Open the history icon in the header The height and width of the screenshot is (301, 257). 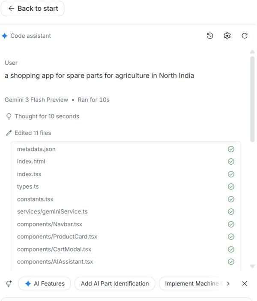point(210,36)
